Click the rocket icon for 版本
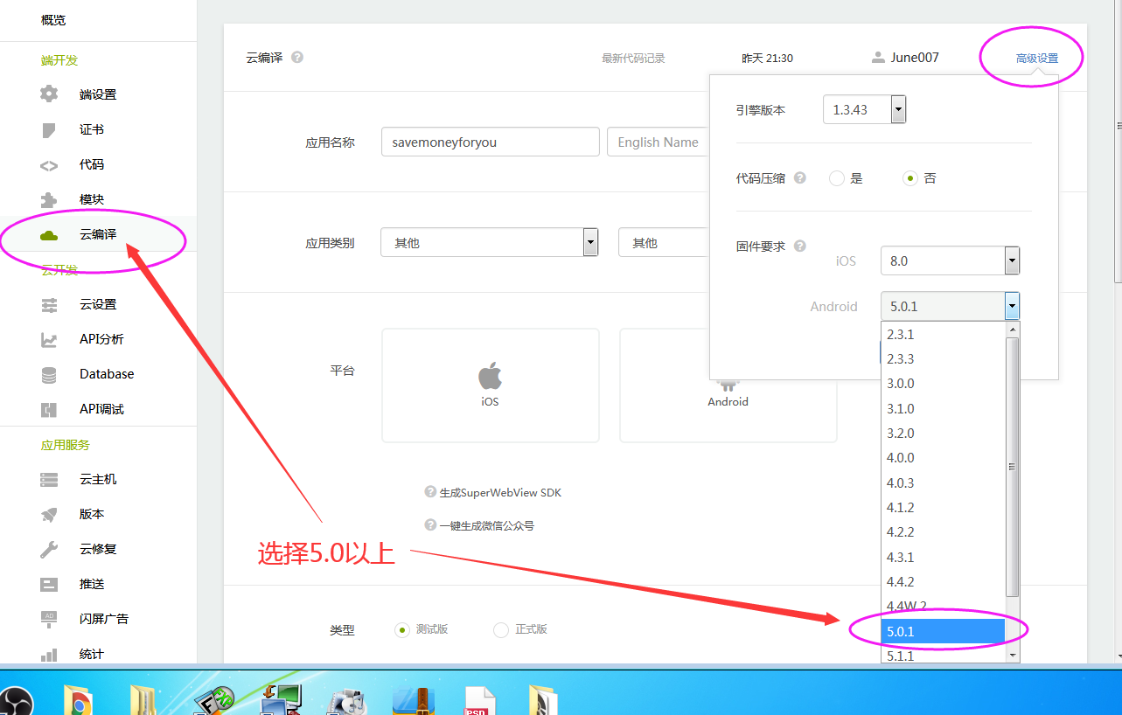 [x=49, y=514]
